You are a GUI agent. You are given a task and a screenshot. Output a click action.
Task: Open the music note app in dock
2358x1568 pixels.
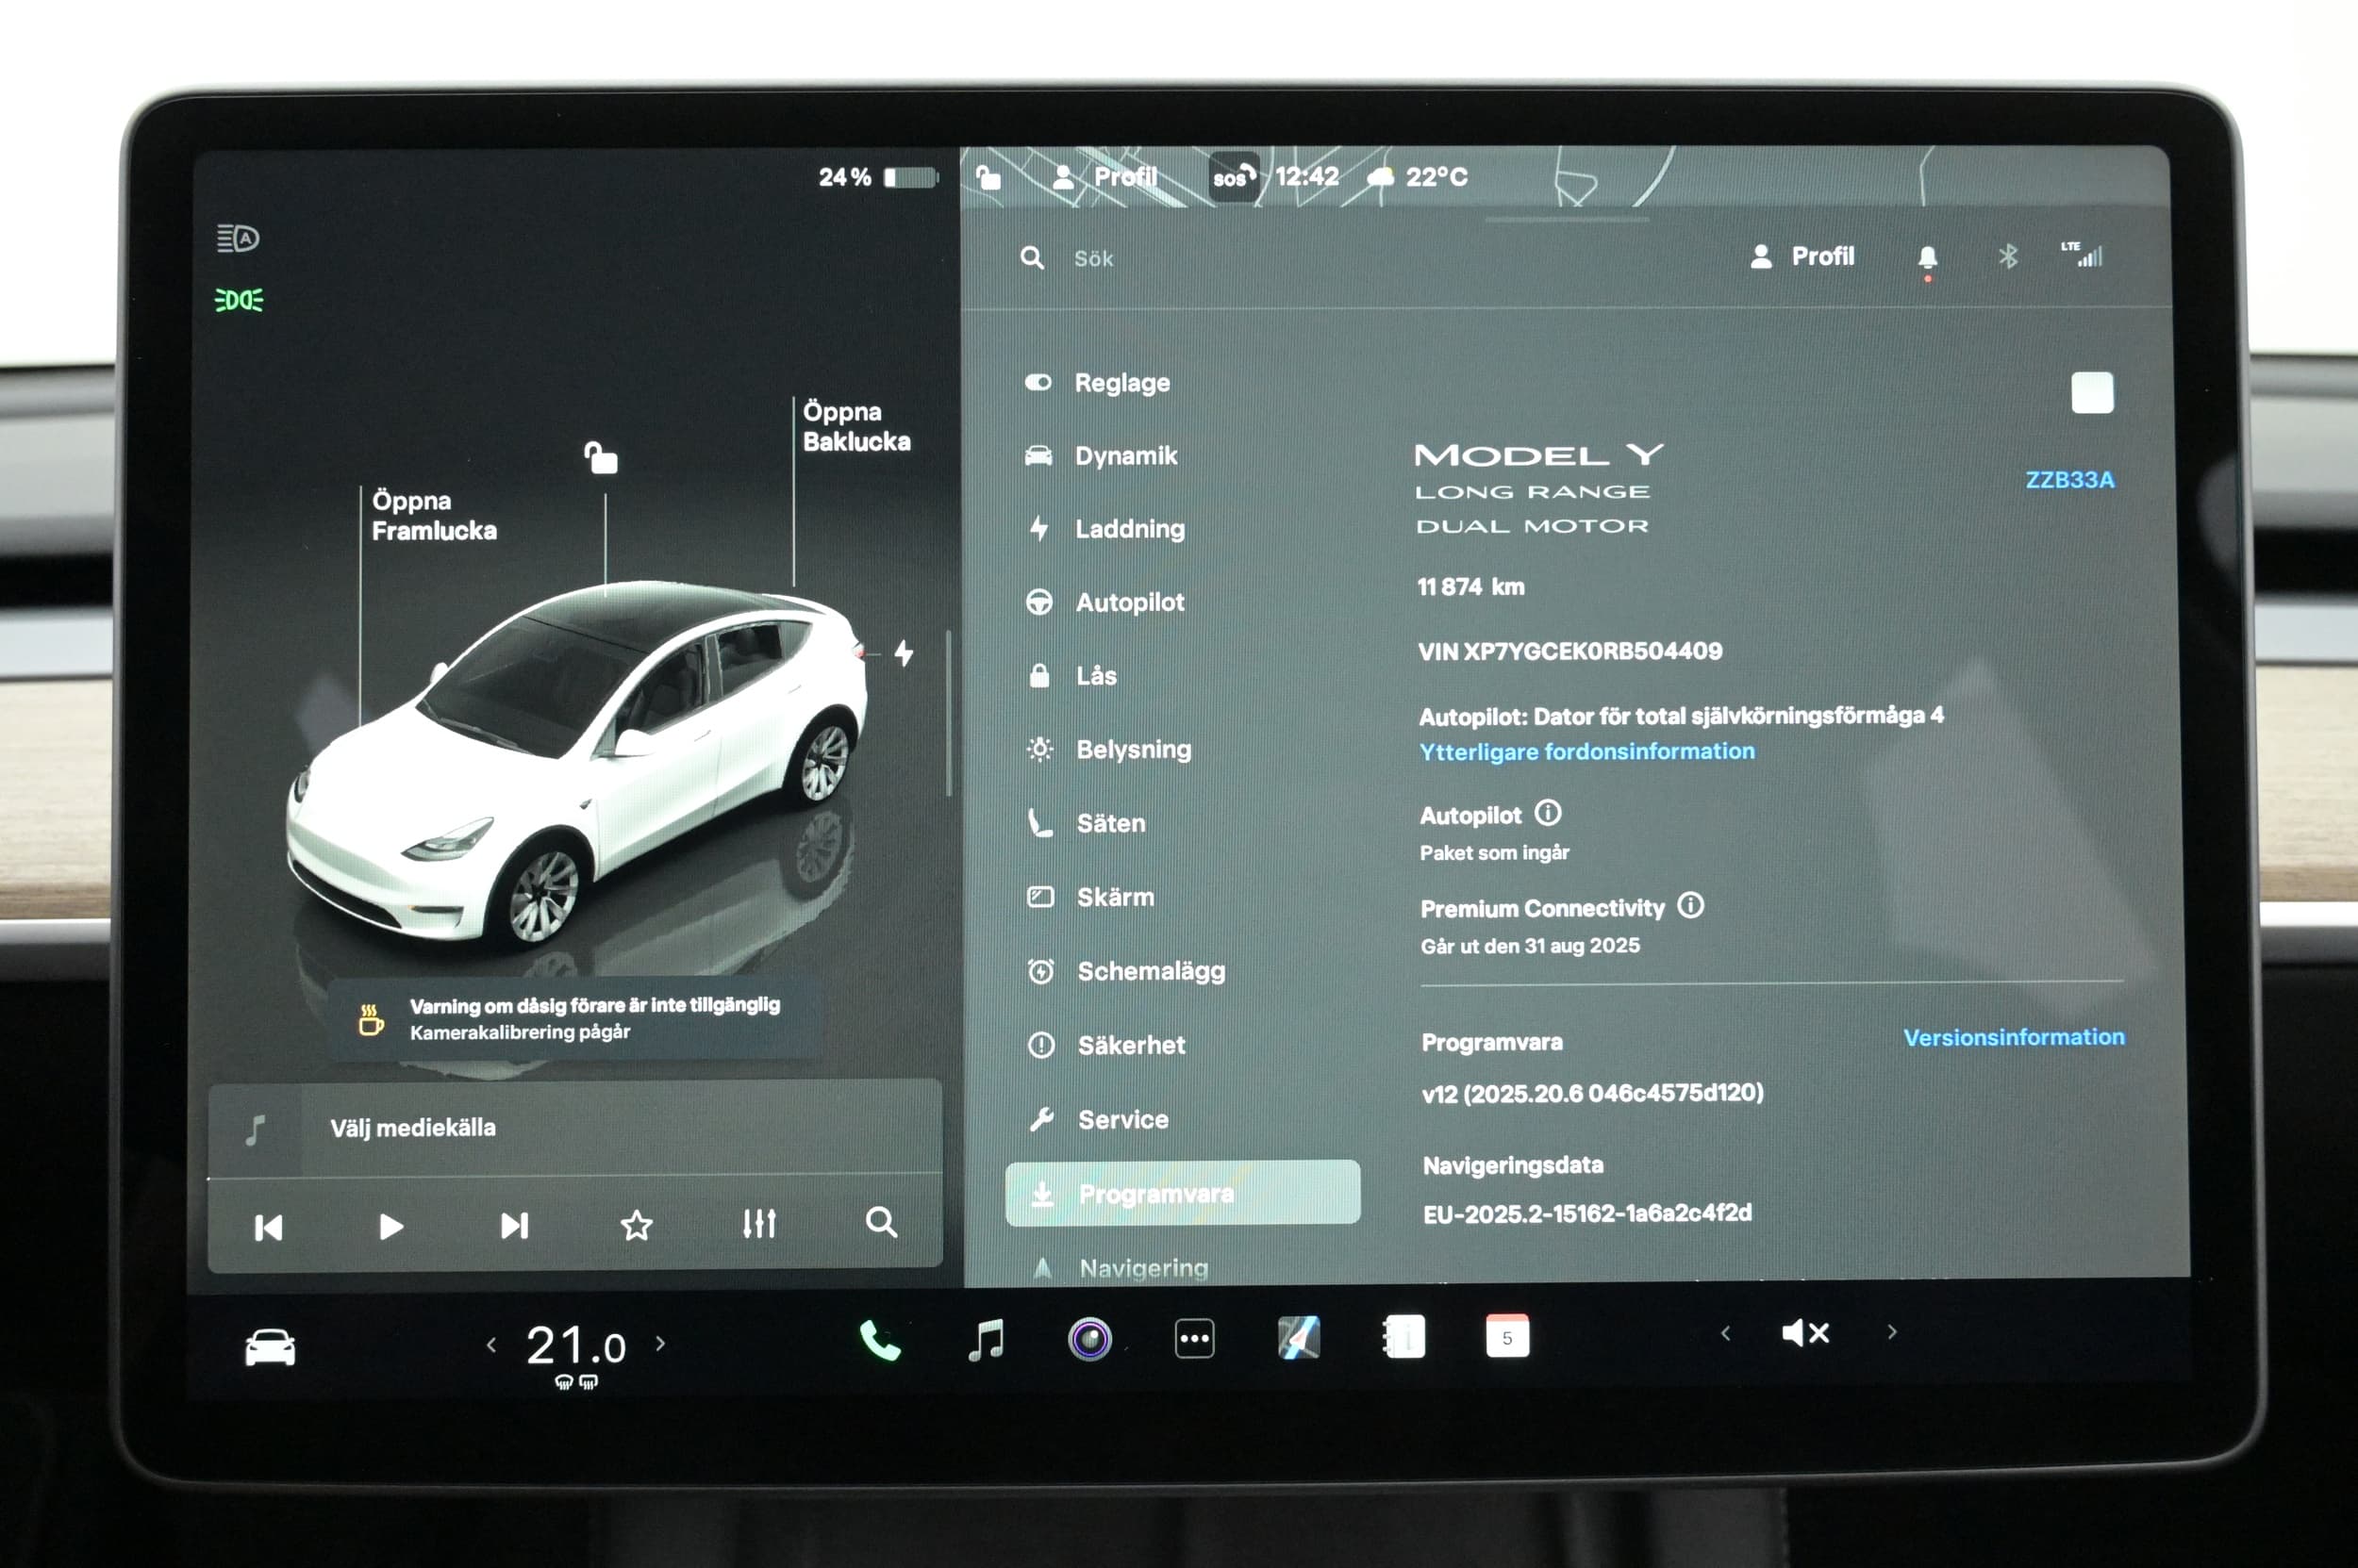[x=987, y=1339]
